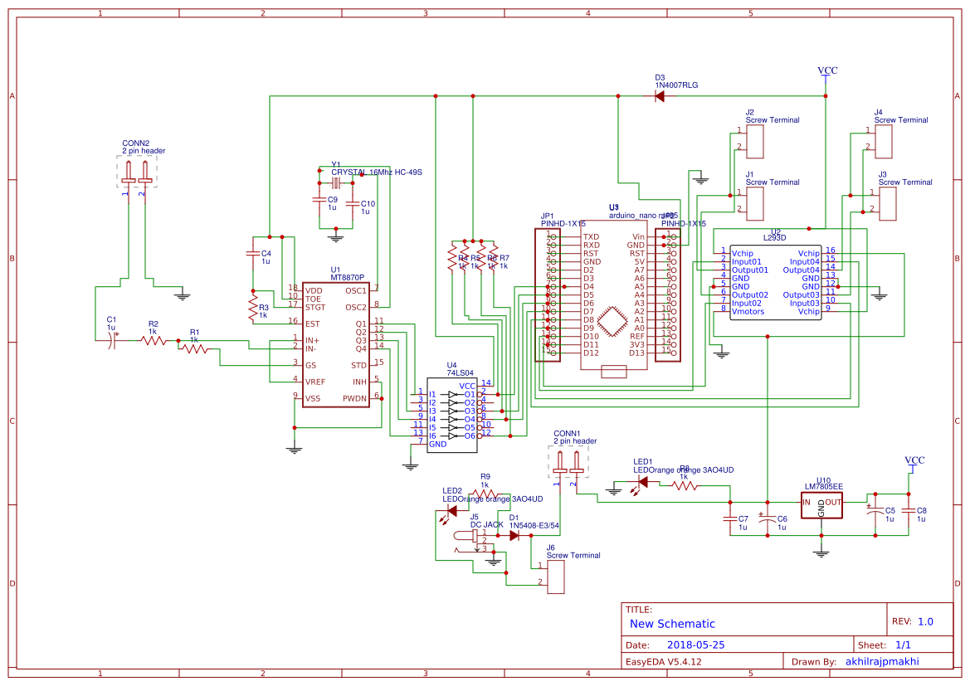970x686 pixels.
Task: Select the CONN2 2 pin header
Action: (135, 170)
